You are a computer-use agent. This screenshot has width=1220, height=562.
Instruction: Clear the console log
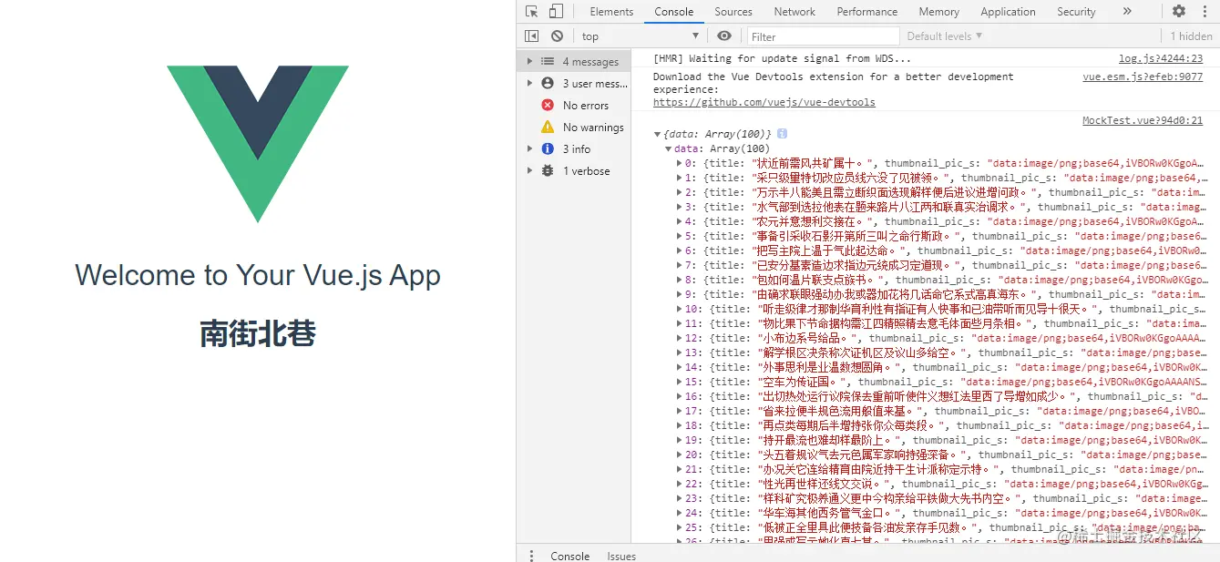557,36
